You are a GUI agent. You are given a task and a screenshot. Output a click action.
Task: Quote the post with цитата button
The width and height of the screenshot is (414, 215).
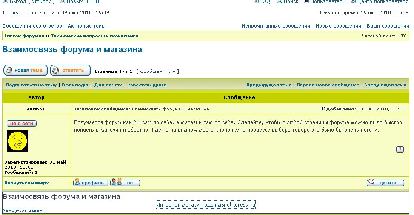point(385,183)
